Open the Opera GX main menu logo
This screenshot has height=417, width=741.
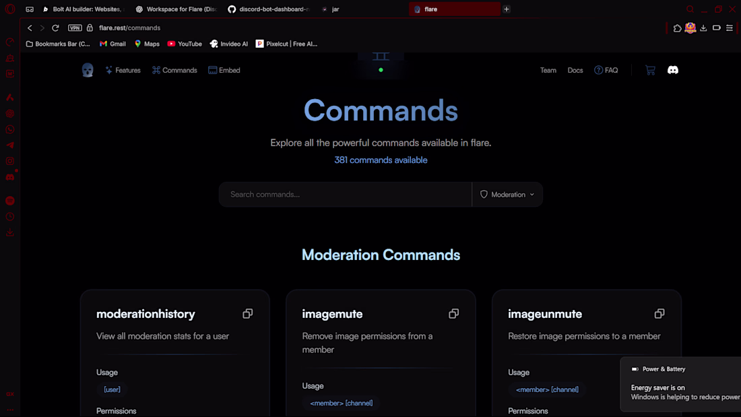tap(10, 9)
